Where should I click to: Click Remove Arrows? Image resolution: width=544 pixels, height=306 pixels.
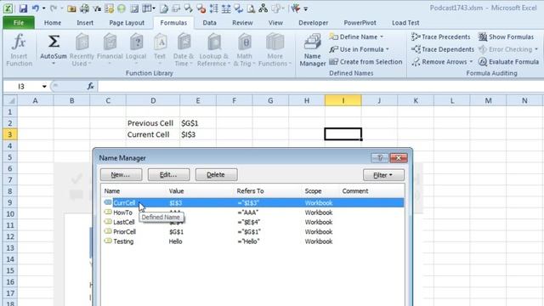[439, 62]
